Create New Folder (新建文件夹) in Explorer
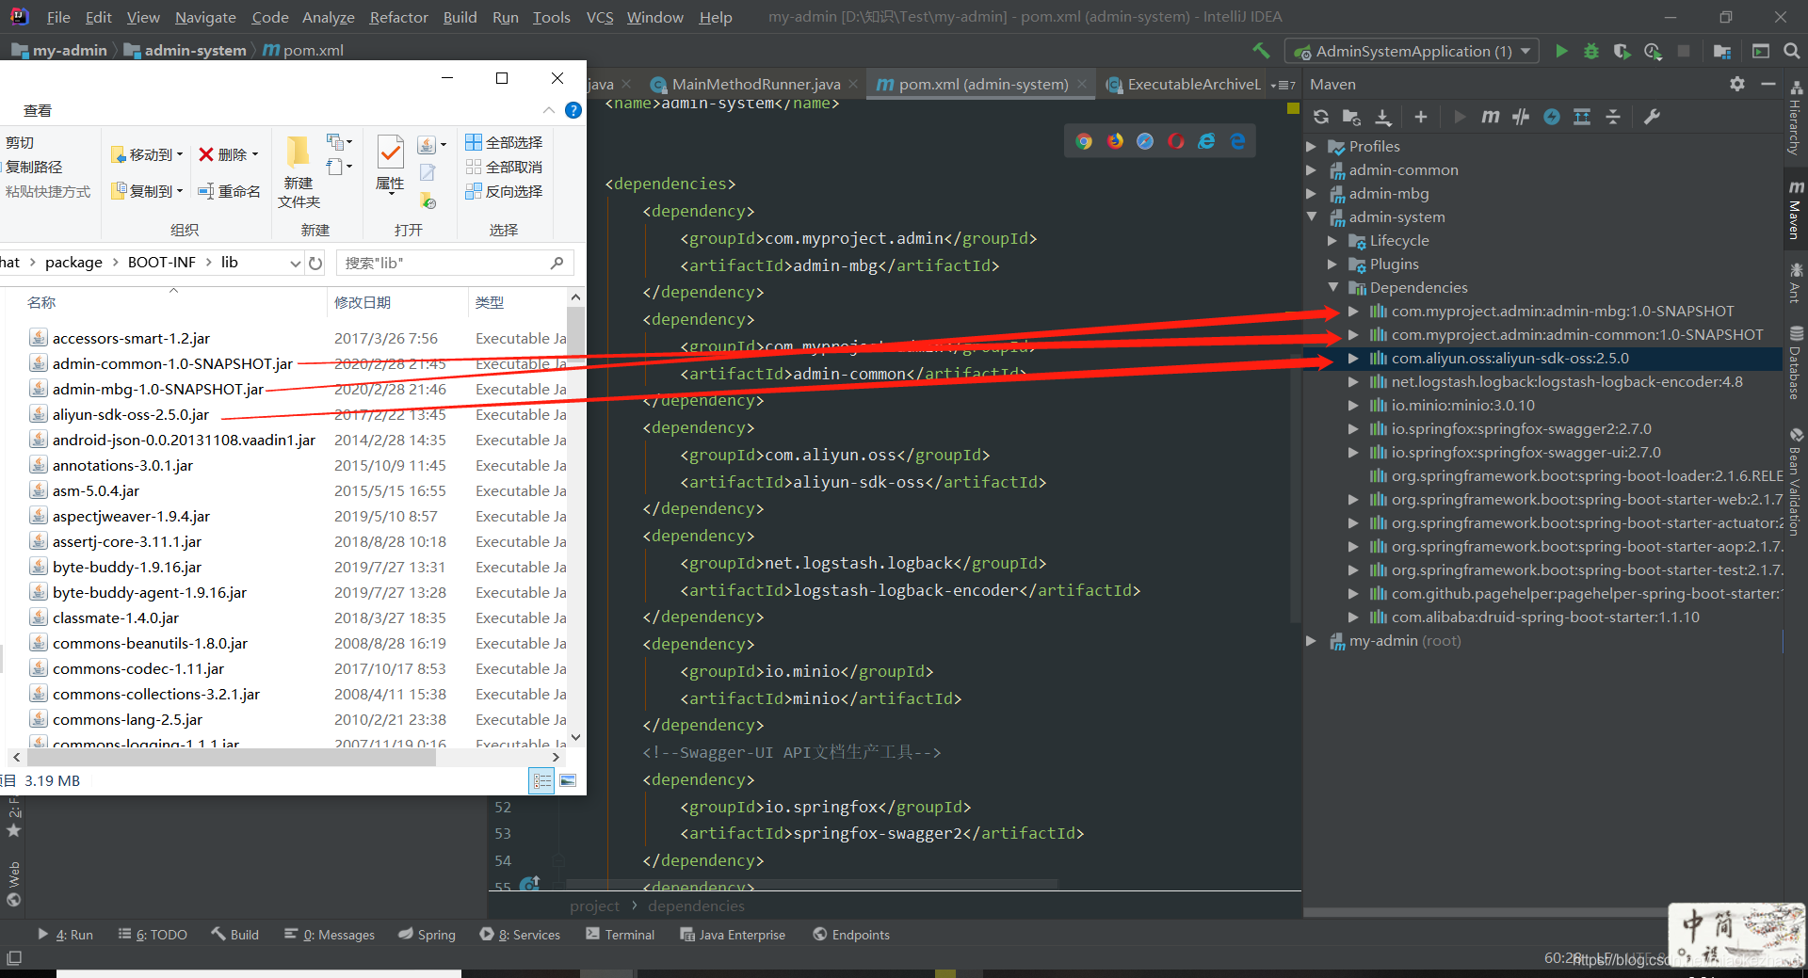The image size is (1808, 978). point(299,172)
